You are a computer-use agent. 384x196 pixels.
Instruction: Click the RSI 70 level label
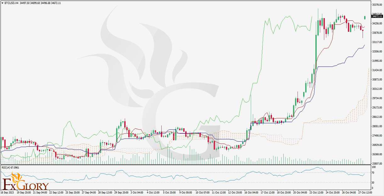coord(373,173)
